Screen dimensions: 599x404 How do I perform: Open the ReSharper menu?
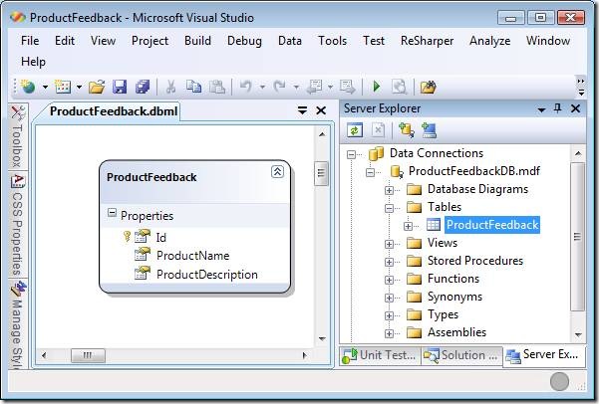tap(427, 41)
